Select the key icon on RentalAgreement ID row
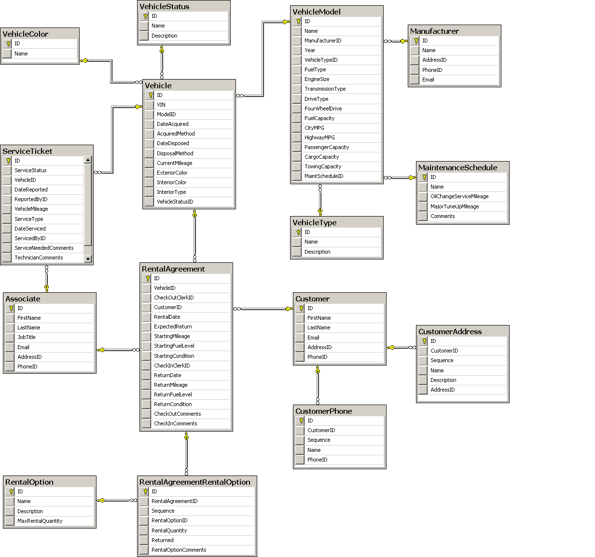 (147, 278)
